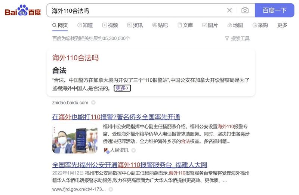The height and width of the screenshot is (195, 299).
Task: Open the 文库 tab
Action: point(185,25)
